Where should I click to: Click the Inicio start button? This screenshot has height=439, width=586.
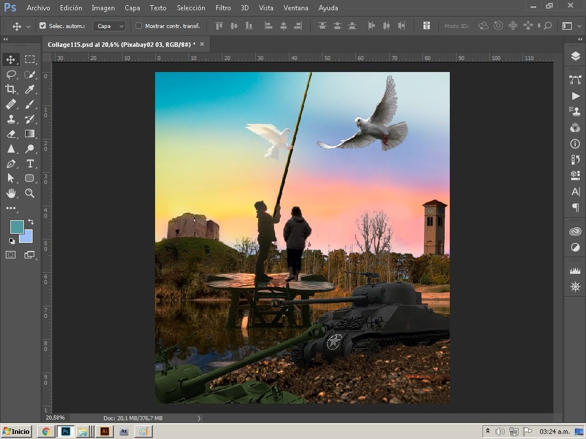point(17,432)
